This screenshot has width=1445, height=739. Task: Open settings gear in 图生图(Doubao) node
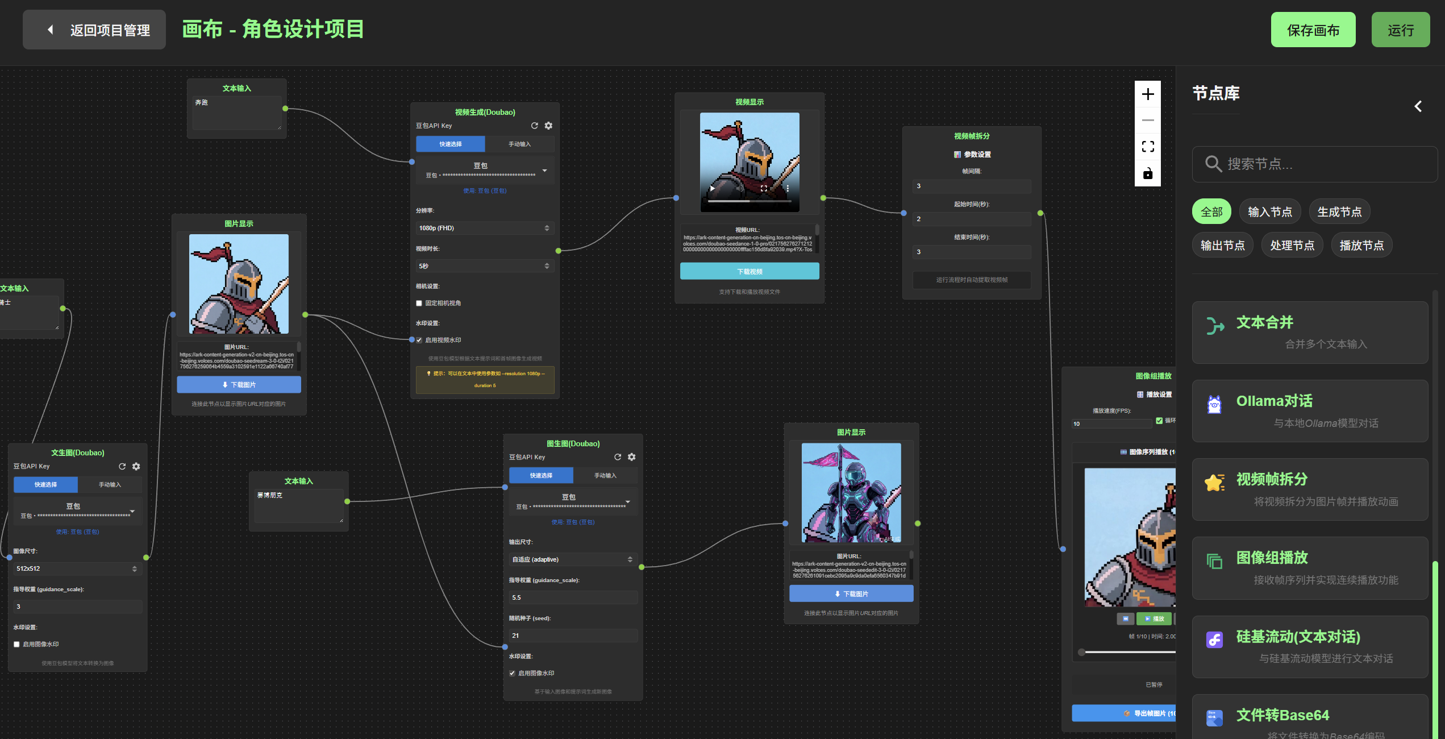pos(632,457)
